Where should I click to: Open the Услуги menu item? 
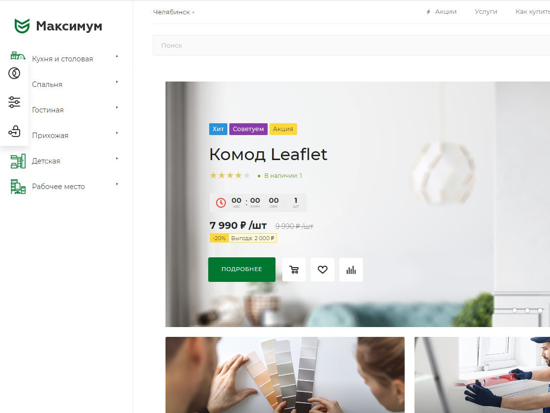(x=486, y=12)
